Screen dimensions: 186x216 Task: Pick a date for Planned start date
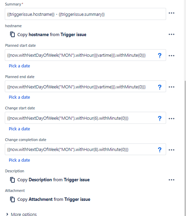click(x=19, y=66)
